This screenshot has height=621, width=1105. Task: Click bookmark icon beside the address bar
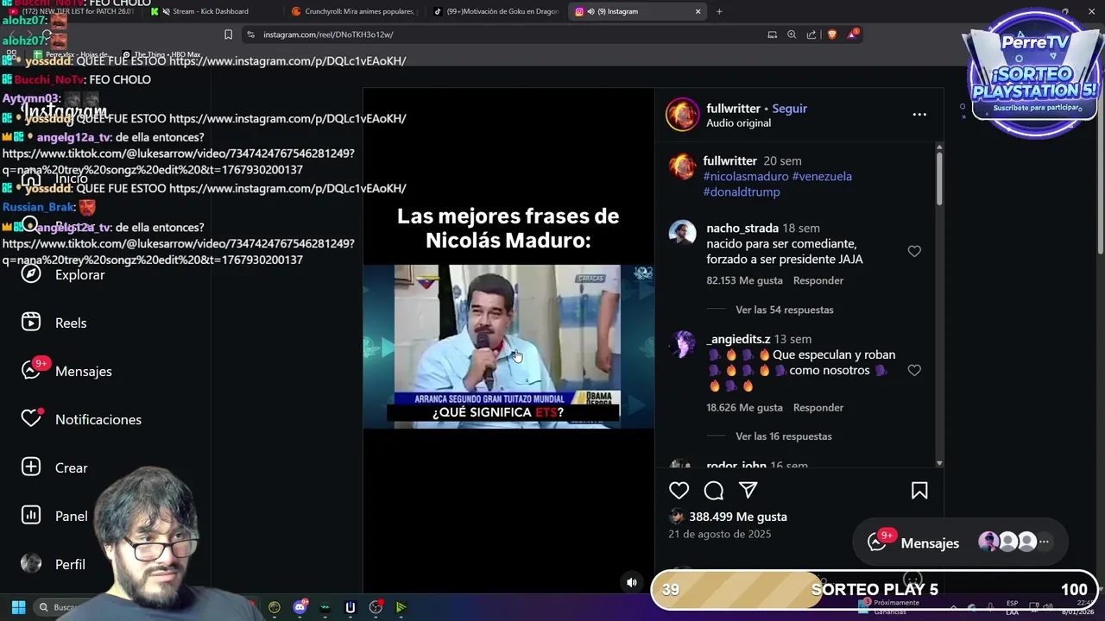click(x=228, y=34)
